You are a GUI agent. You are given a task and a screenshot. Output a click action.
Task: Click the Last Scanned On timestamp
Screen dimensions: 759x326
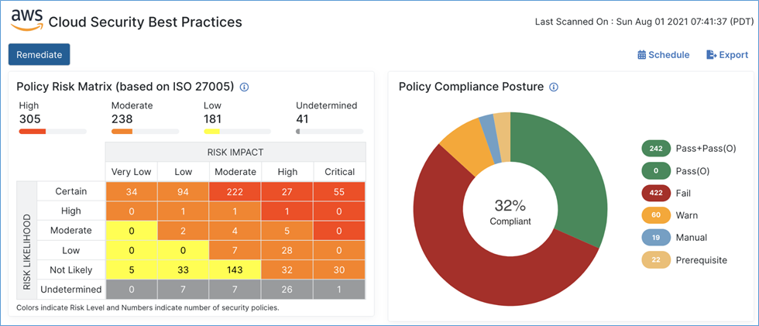pyautogui.click(x=644, y=22)
